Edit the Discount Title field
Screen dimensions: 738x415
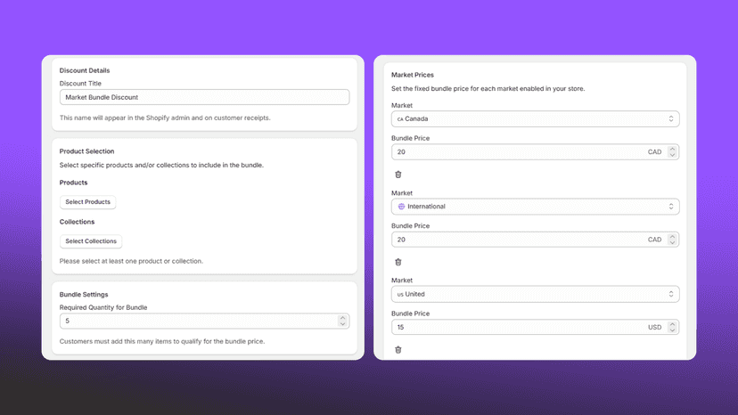204,97
